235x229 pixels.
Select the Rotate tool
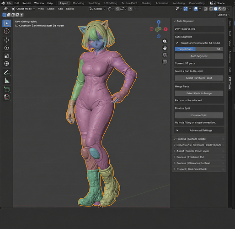[x=6, y=48]
